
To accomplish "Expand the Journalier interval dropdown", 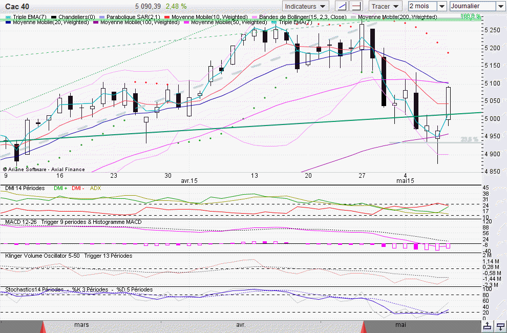I will click(x=500, y=6).
